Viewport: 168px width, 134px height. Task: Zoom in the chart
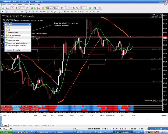click(74, 8)
